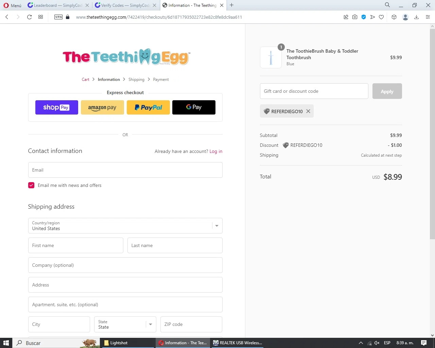Click the ToothieBrush product thumbnail

pyautogui.click(x=271, y=57)
